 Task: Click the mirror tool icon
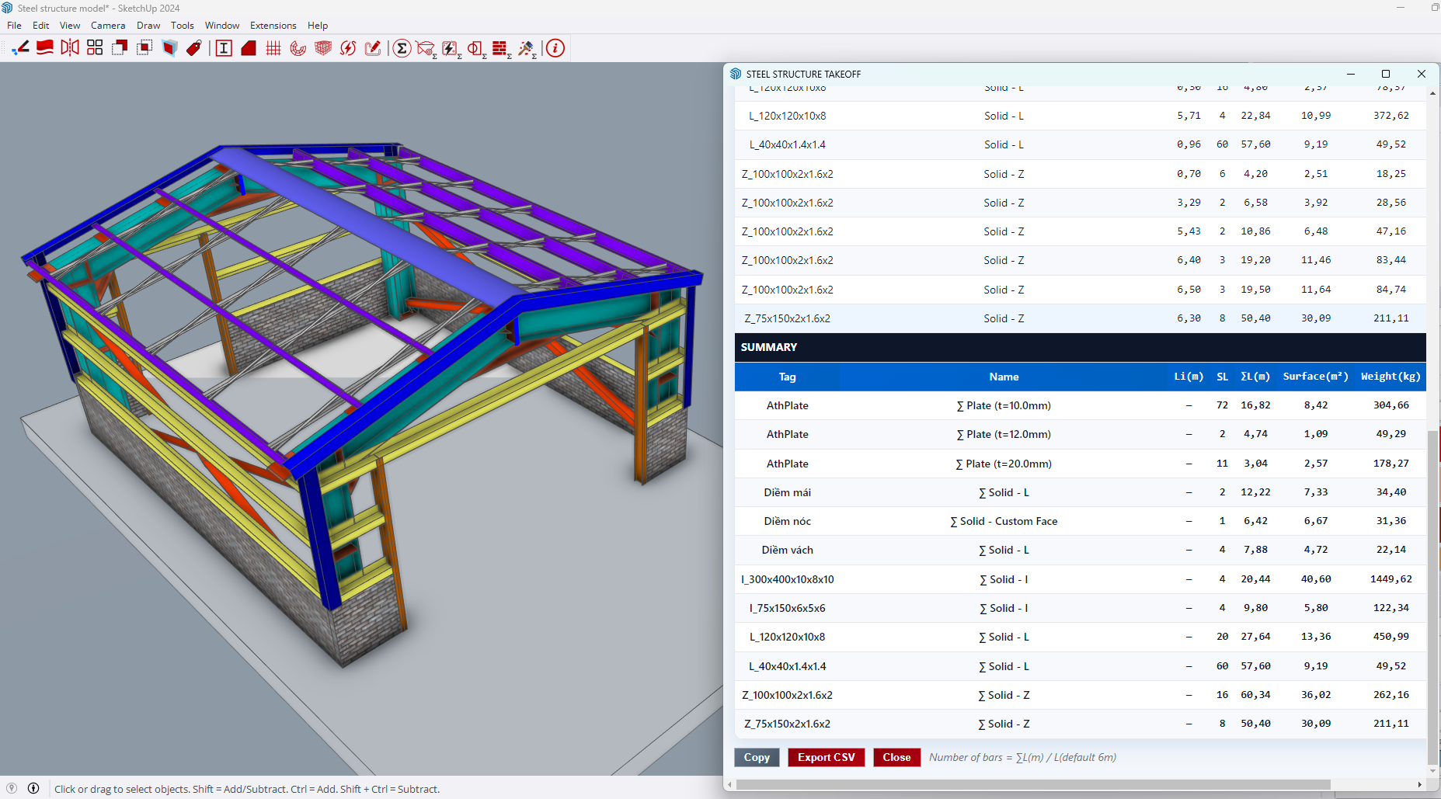tap(70, 48)
